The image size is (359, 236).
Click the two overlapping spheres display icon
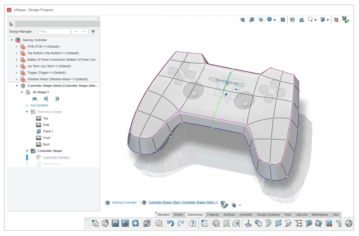pyautogui.click(x=261, y=20)
